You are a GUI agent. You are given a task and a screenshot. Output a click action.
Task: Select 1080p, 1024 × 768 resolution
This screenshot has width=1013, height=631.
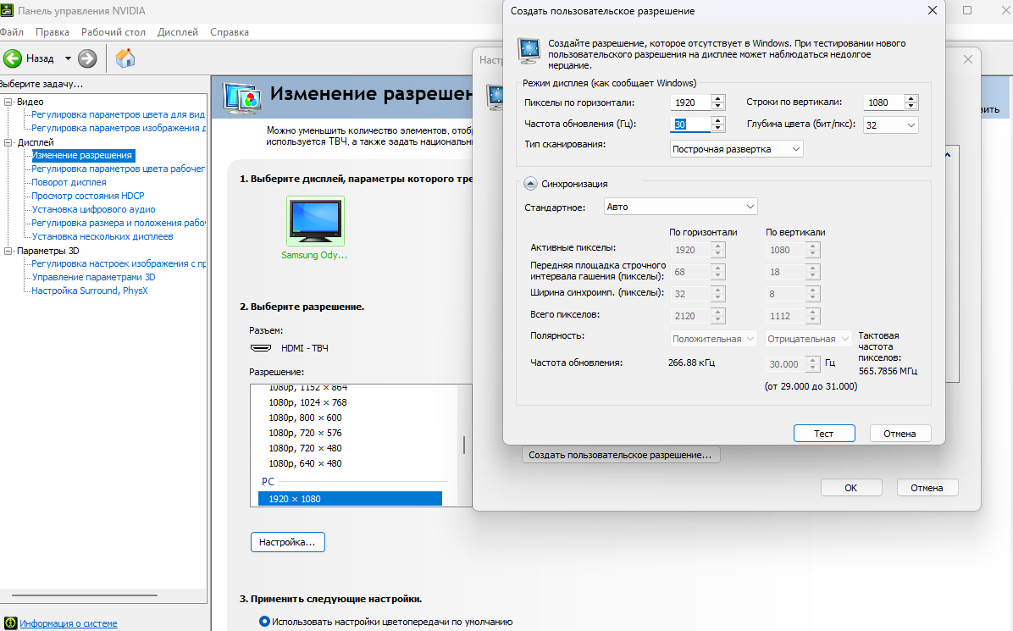tap(307, 402)
